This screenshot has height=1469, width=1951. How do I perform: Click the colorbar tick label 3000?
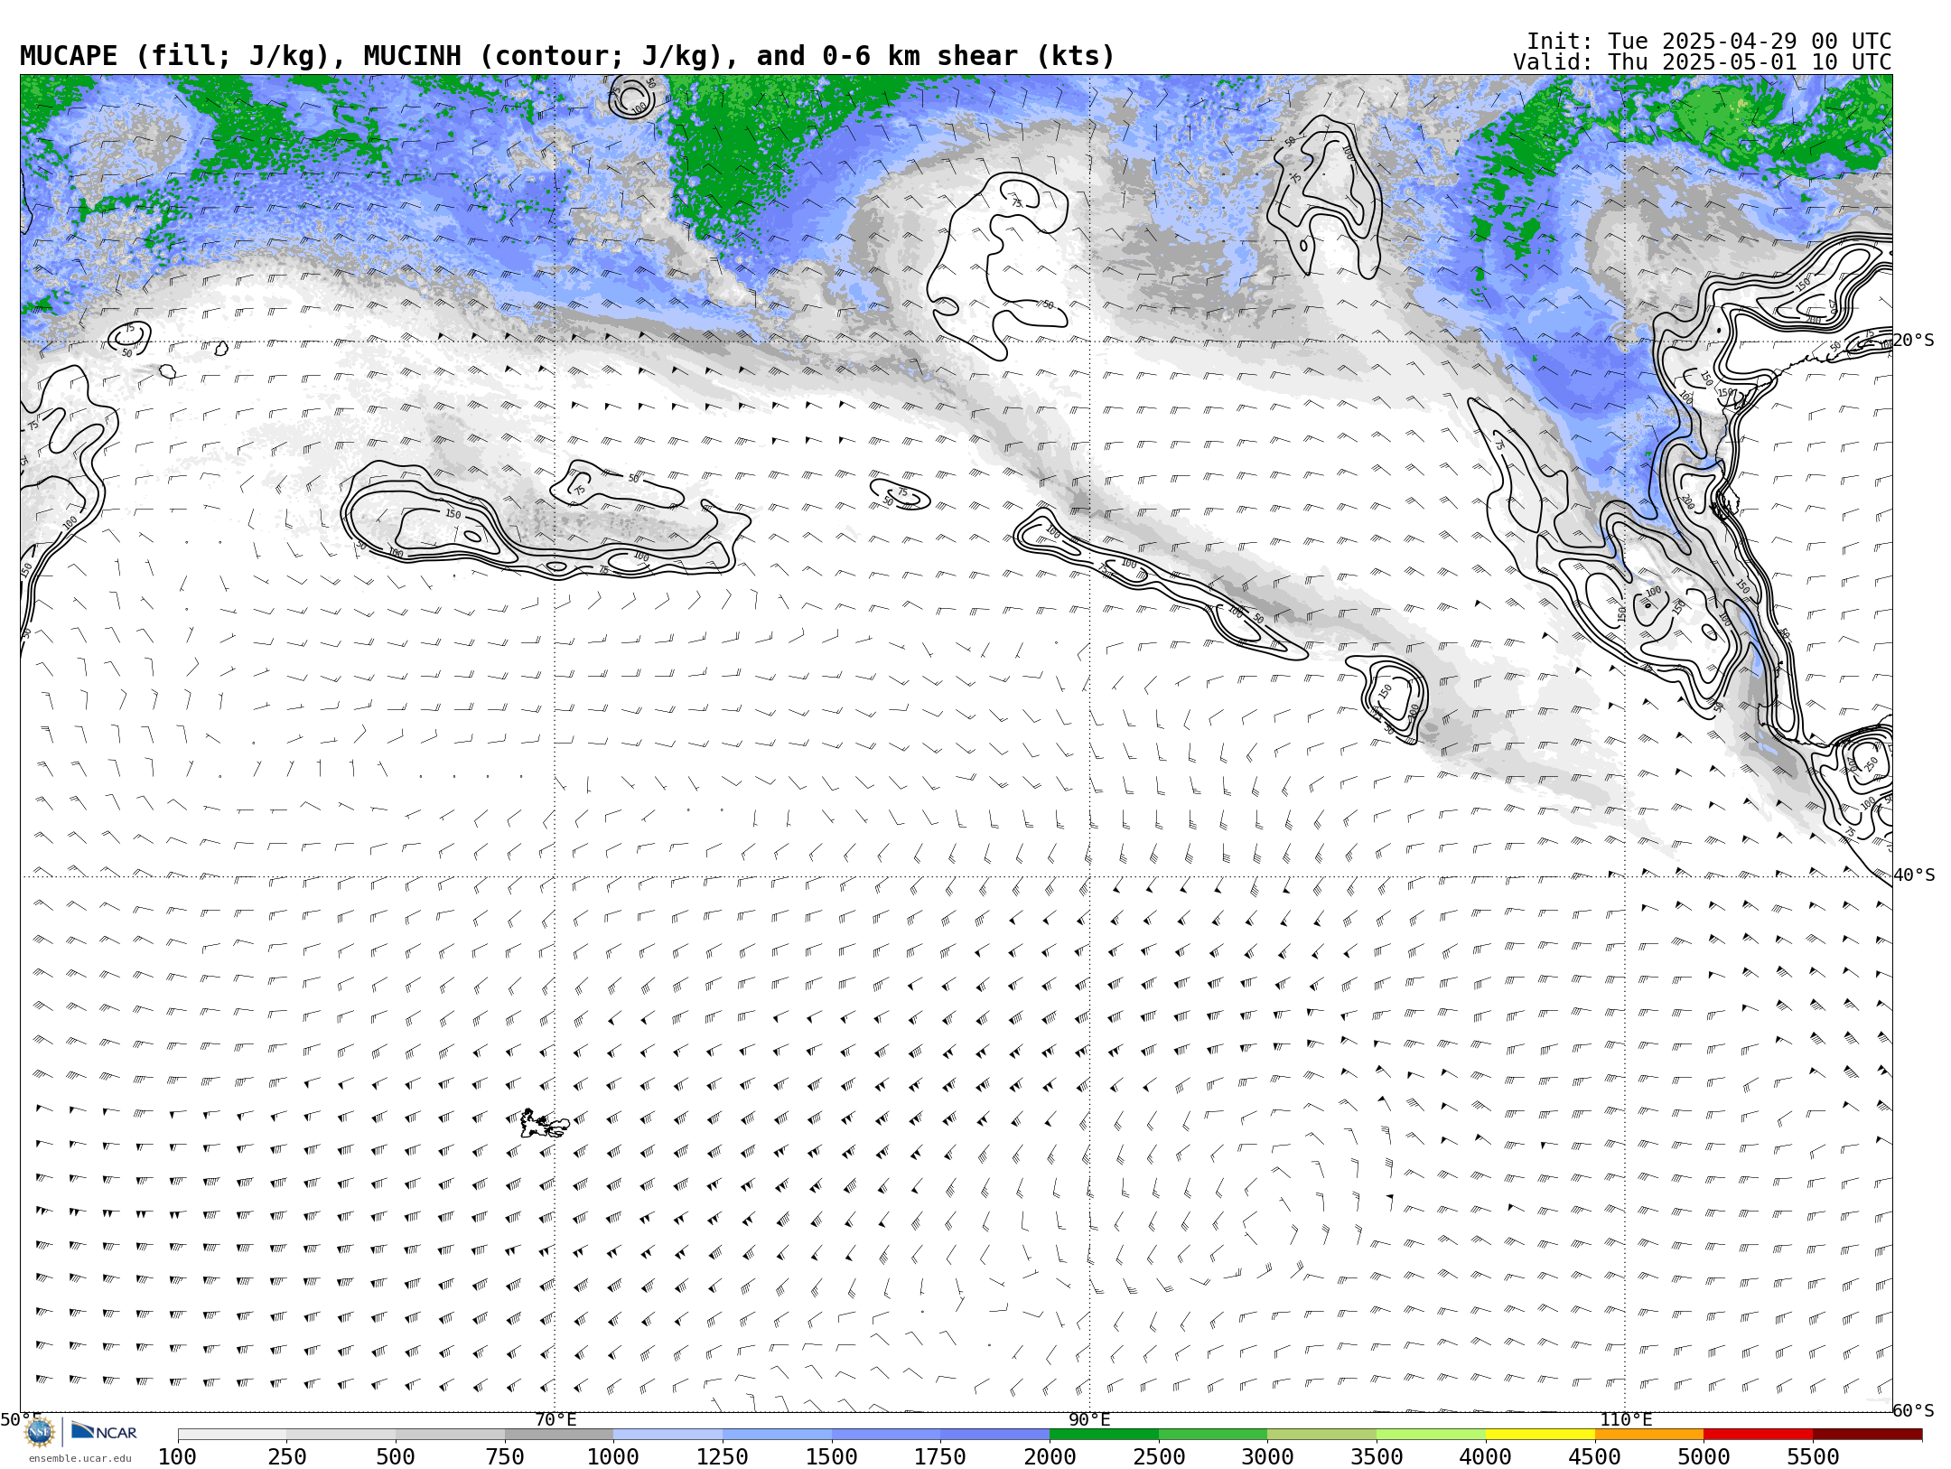1267,1457
